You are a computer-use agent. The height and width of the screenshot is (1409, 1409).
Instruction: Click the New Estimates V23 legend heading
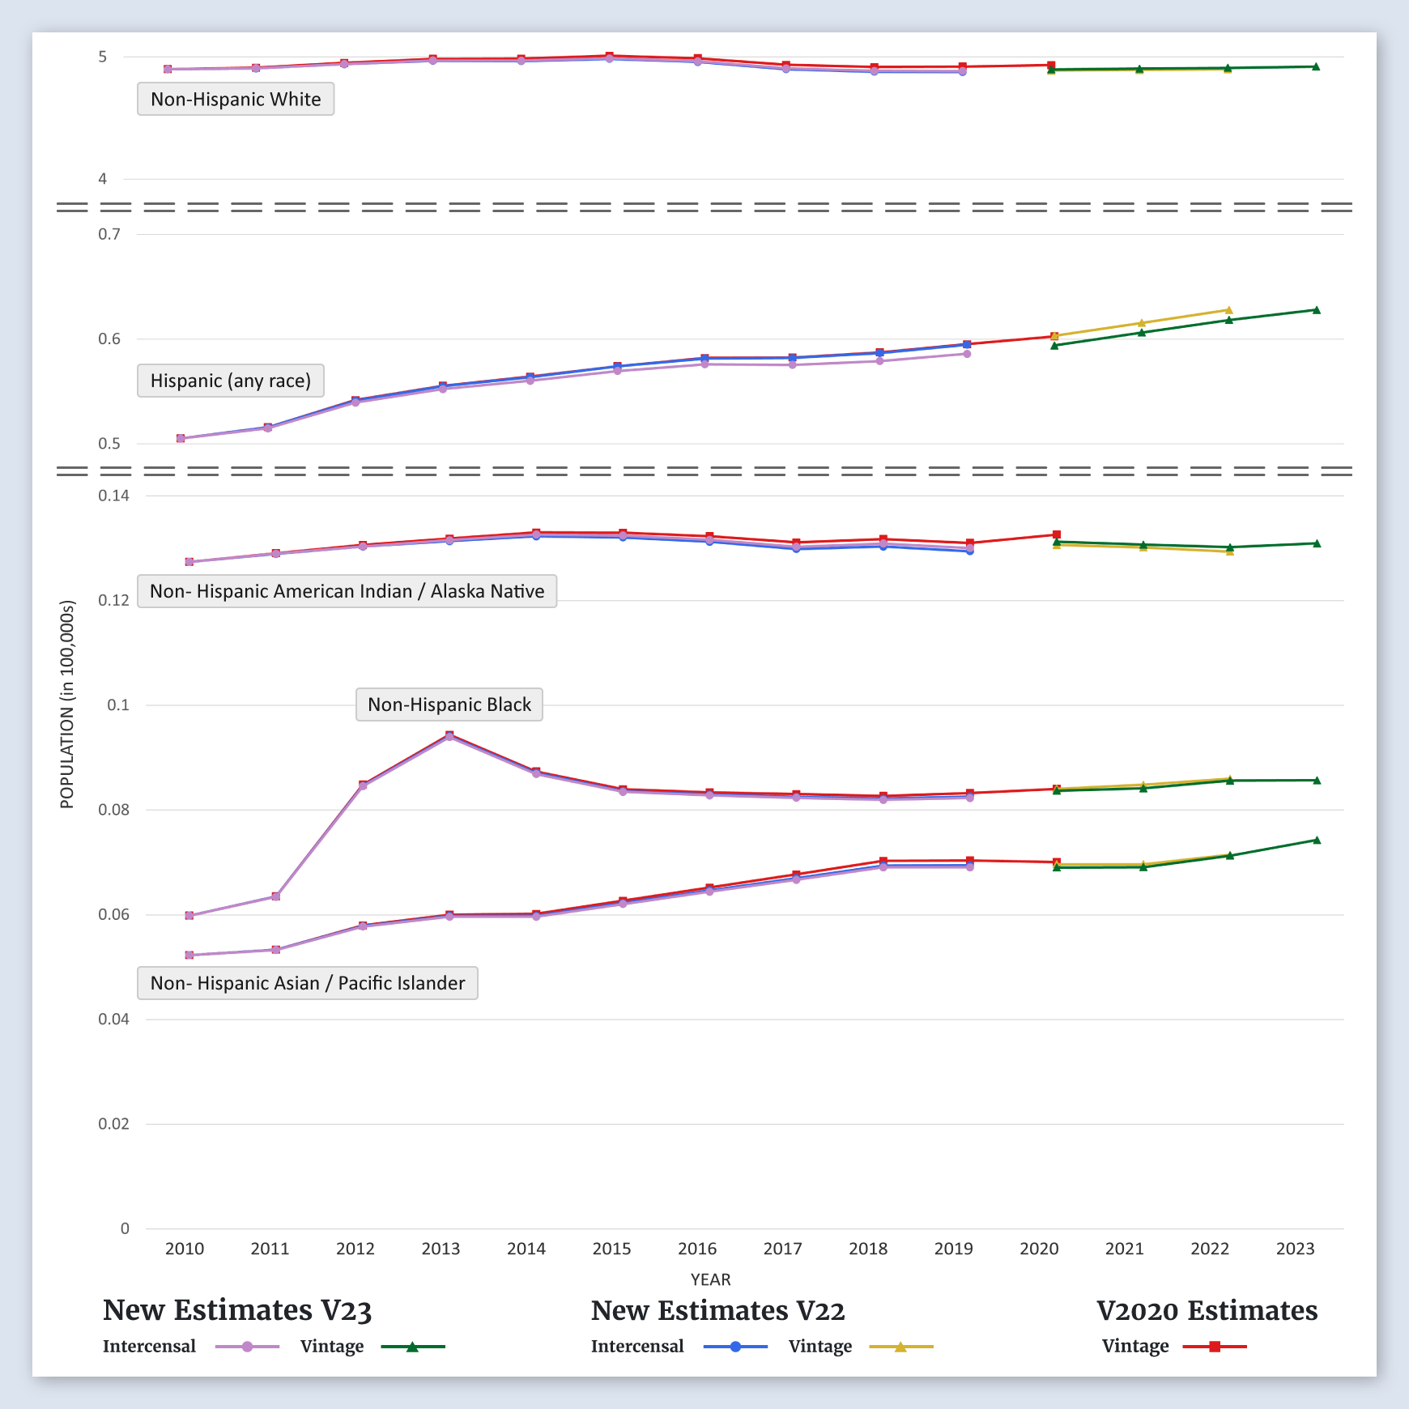(x=237, y=1310)
